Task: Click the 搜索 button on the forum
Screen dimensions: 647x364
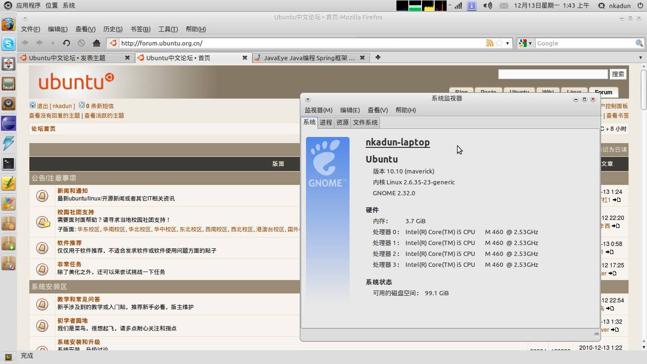Action: [x=618, y=74]
